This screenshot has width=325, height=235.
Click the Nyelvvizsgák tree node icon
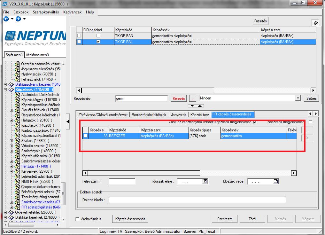coord(17,74)
